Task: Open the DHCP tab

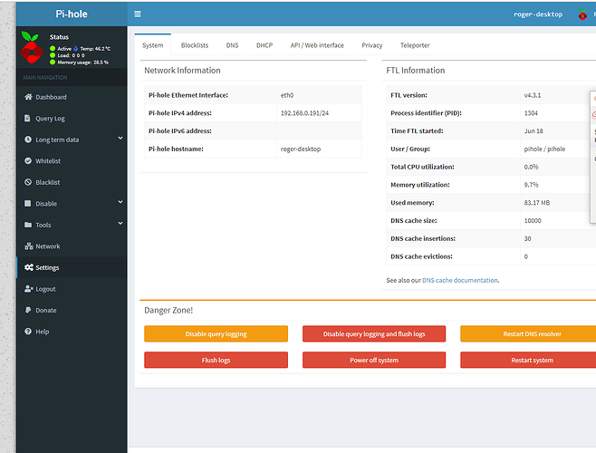Action: click(x=264, y=45)
